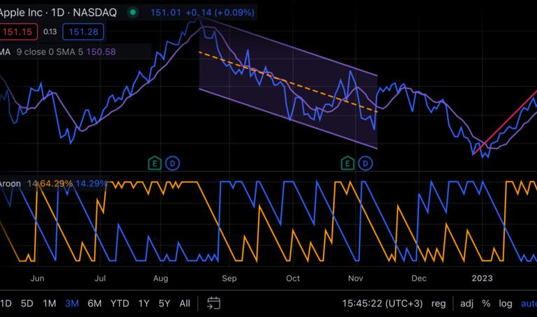Select the red trend line drawing

point(506,122)
